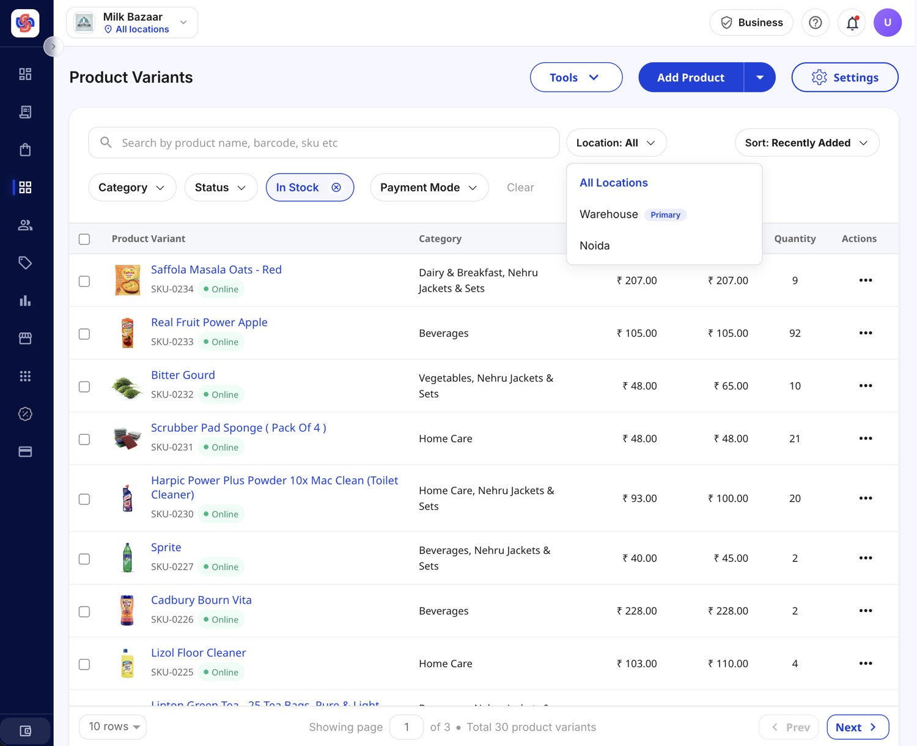
Task: Click the Saffola Masala Oats thumbnail
Action: [127, 280]
